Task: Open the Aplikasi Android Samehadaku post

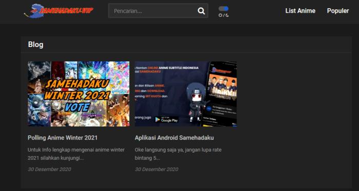Action: [x=174, y=138]
